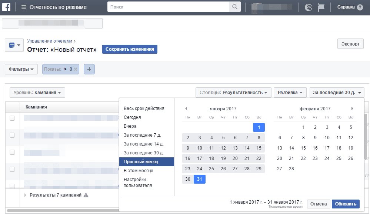Open the hamburger menu next to Отчетность по рекламе
The image size is (370, 214).
coord(24,7)
